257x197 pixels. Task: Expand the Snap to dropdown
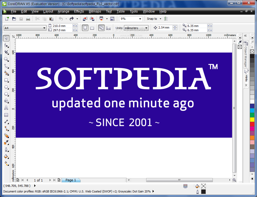pyautogui.click(x=160, y=19)
